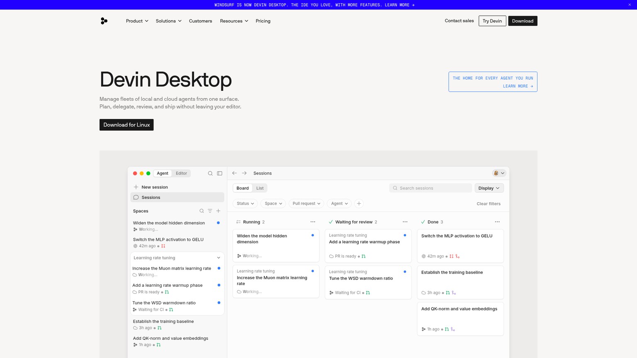Open the Spaces filter icon
This screenshot has height=358, width=637.
pyautogui.click(x=210, y=211)
